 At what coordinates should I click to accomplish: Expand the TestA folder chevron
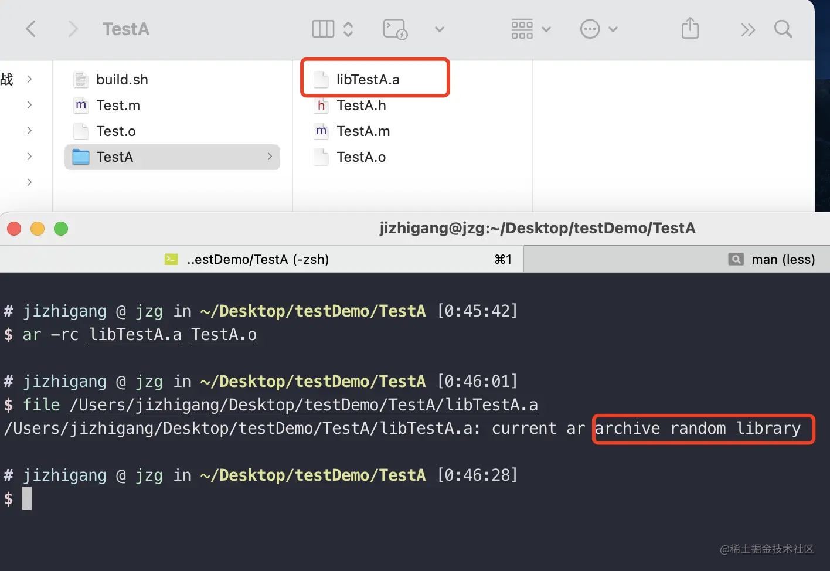point(270,157)
